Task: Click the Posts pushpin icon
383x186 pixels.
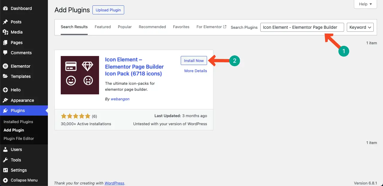Action: tap(5, 22)
